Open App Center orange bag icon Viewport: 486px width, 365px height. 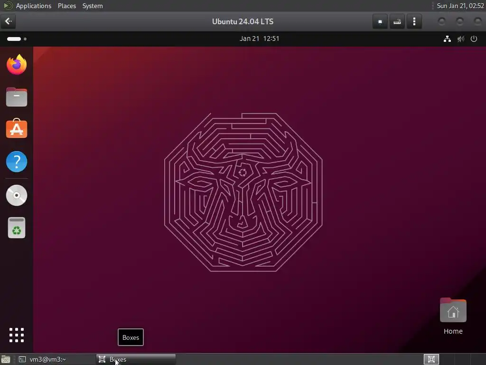pos(17,128)
